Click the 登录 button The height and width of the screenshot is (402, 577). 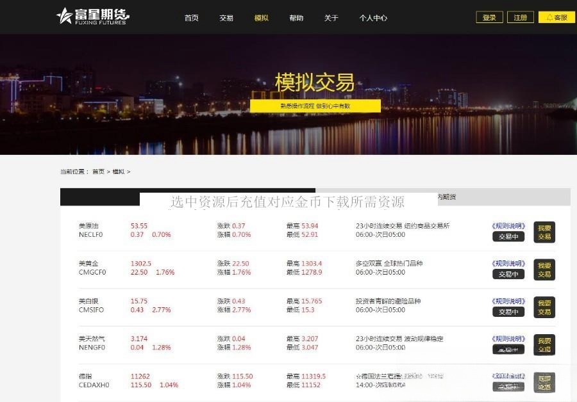[x=489, y=17]
